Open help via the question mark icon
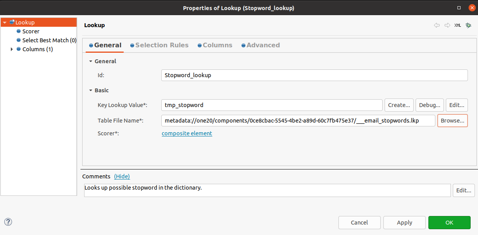478x235 pixels. tap(8, 222)
